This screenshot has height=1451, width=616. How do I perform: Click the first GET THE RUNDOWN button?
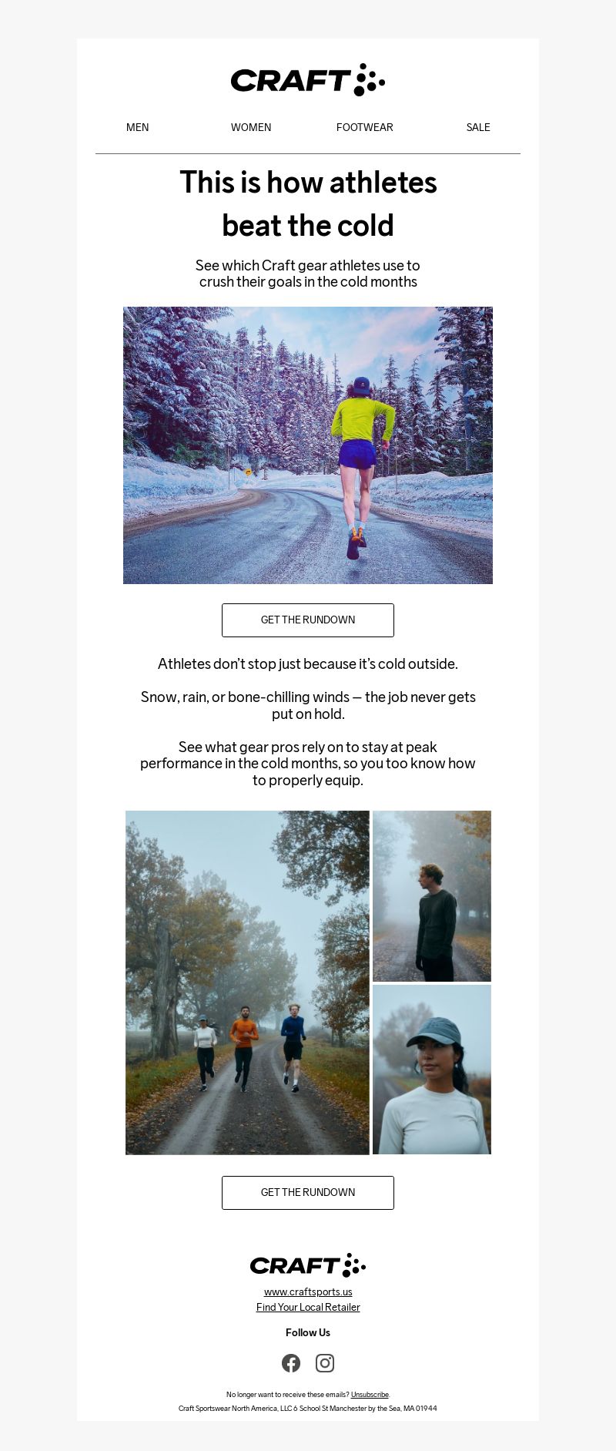coord(308,620)
